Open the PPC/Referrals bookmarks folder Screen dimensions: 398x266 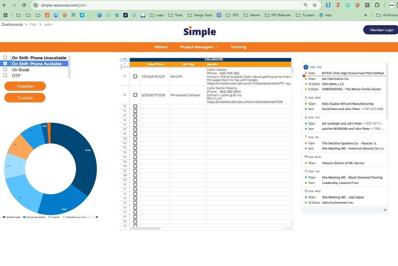[x=278, y=15]
